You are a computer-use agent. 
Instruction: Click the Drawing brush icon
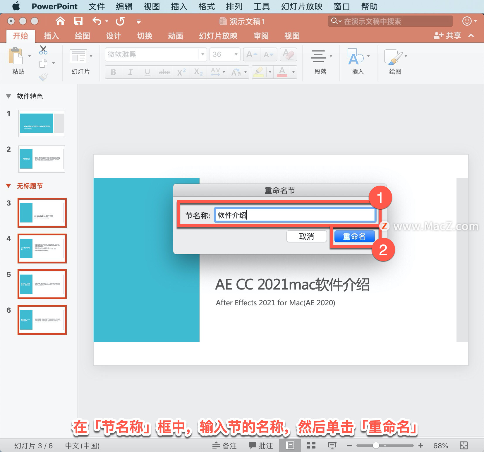[x=393, y=57]
